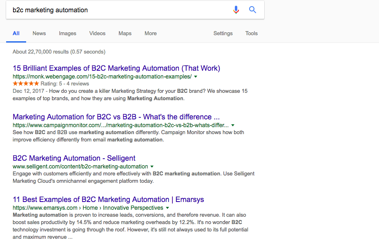
Task: Click the blue magnifier search icon
Action: 252,10
